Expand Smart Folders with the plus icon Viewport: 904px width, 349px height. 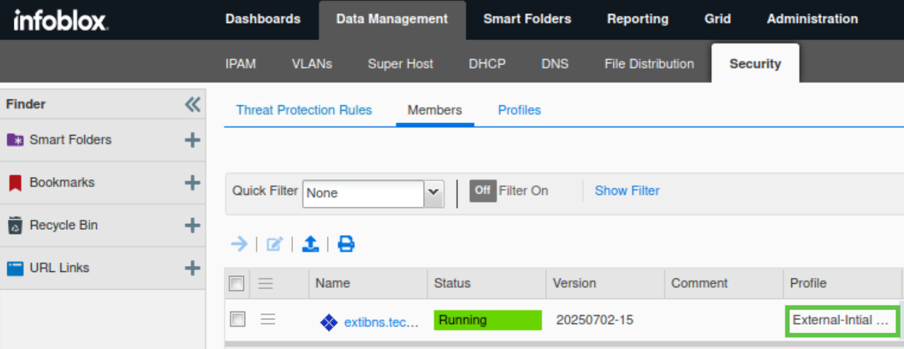(x=192, y=140)
